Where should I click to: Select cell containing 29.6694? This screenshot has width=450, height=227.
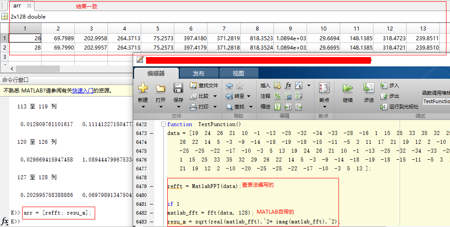click(x=323, y=38)
